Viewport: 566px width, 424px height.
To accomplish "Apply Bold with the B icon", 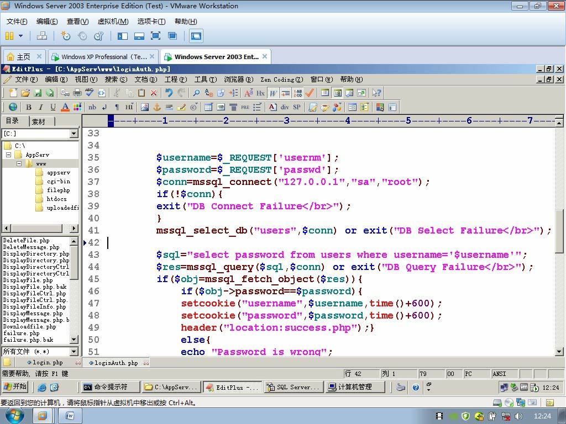I will (29, 107).
